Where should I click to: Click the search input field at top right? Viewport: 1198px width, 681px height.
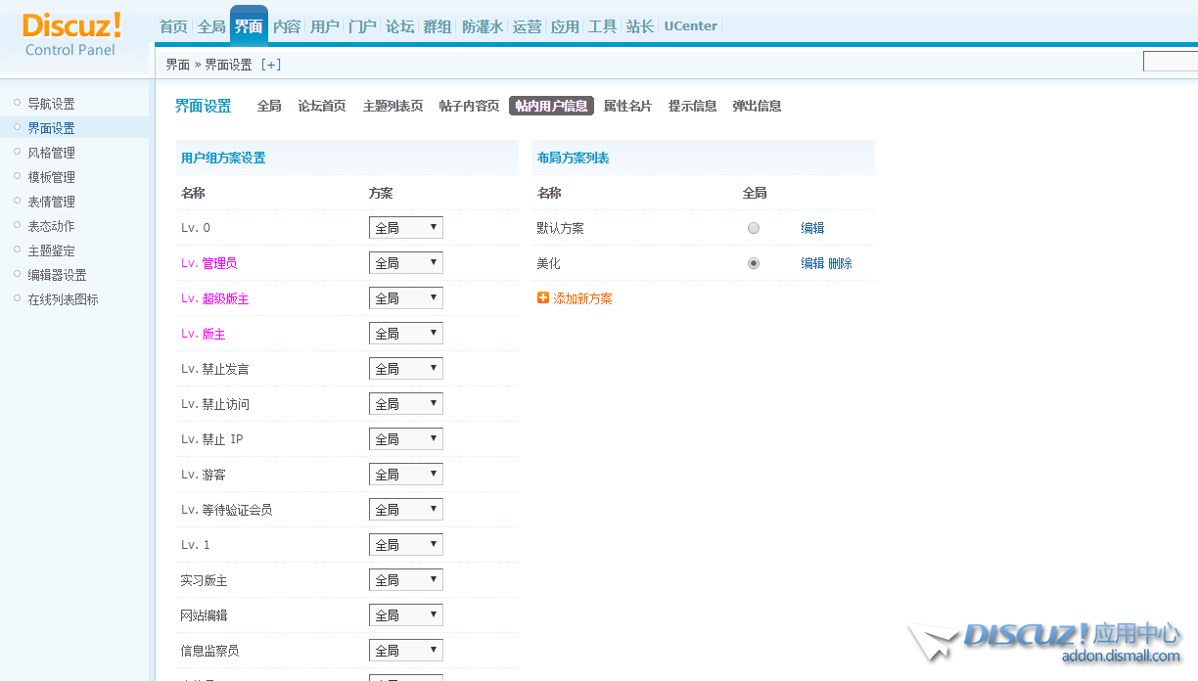click(1170, 63)
